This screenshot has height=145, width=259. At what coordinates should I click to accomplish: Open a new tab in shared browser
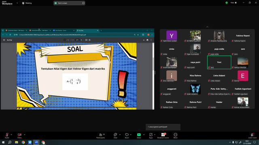coord(101,31)
